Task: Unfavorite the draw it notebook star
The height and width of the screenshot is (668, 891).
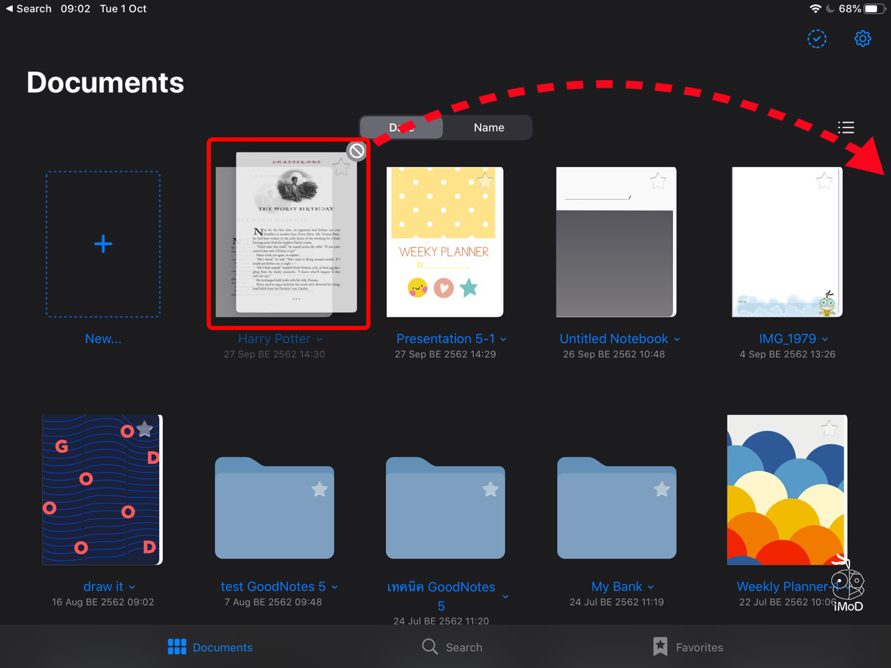Action: pyautogui.click(x=145, y=429)
